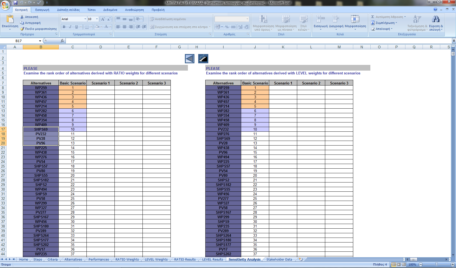Viewport: 456px width, 268px height.
Task: Increase the cell indent
Action: click(x=144, y=27)
